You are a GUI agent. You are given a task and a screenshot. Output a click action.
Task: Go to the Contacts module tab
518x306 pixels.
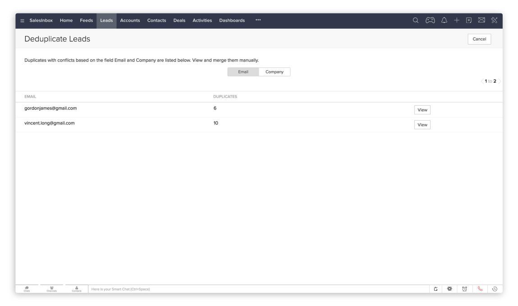click(156, 20)
